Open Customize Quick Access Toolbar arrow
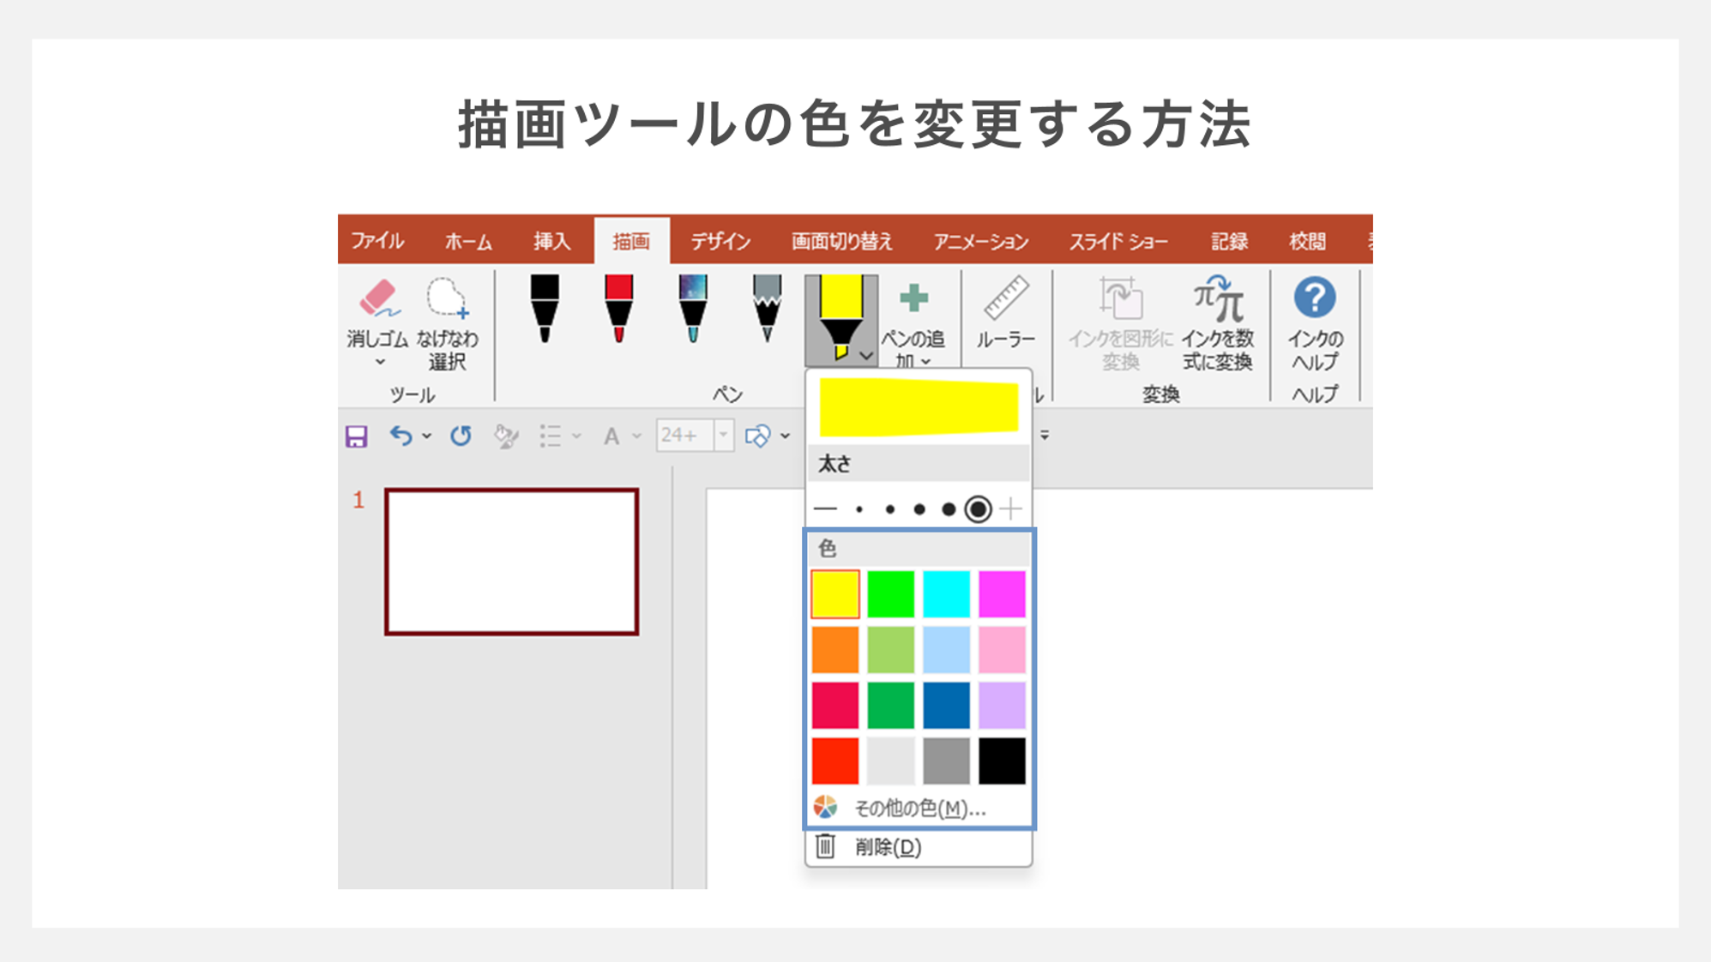Viewport: 1711px width, 962px height. (1045, 436)
